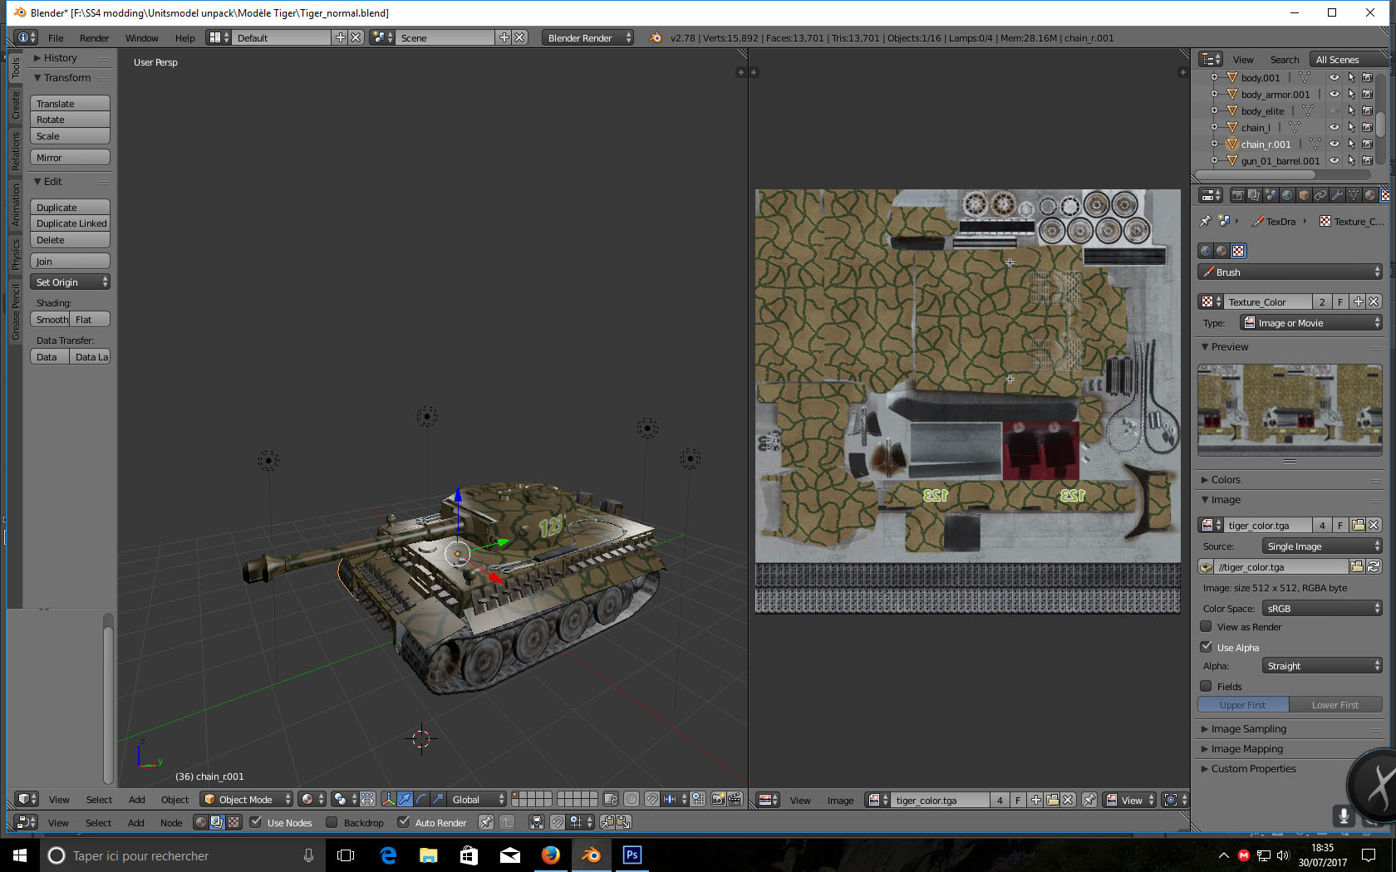Select translate manipulator arrow icon

pyautogui.click(x=405, y=799)
